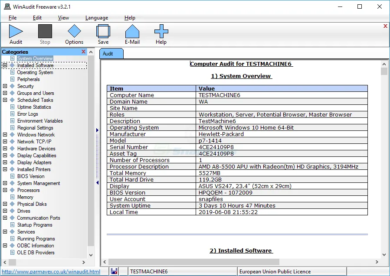Click the page icon beside Error Logs
Viewport: 390px width, 276px height.
(12, 114)
